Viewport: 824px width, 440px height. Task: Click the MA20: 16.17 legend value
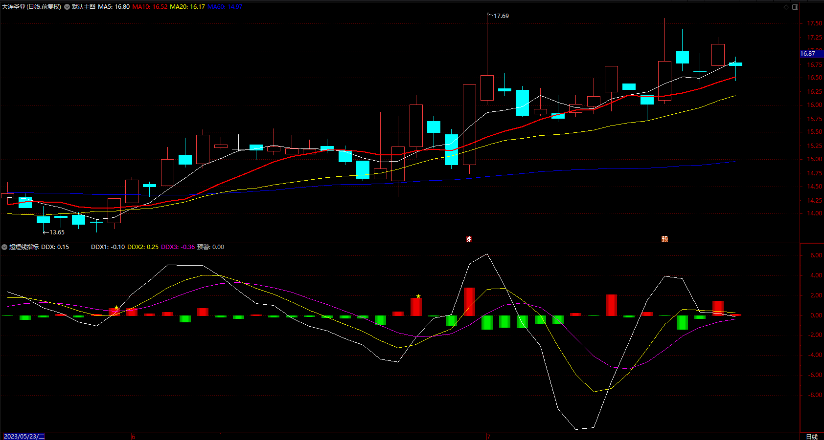point(187,7)
